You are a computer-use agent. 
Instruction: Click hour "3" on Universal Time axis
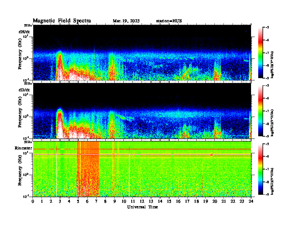point(60,202)
